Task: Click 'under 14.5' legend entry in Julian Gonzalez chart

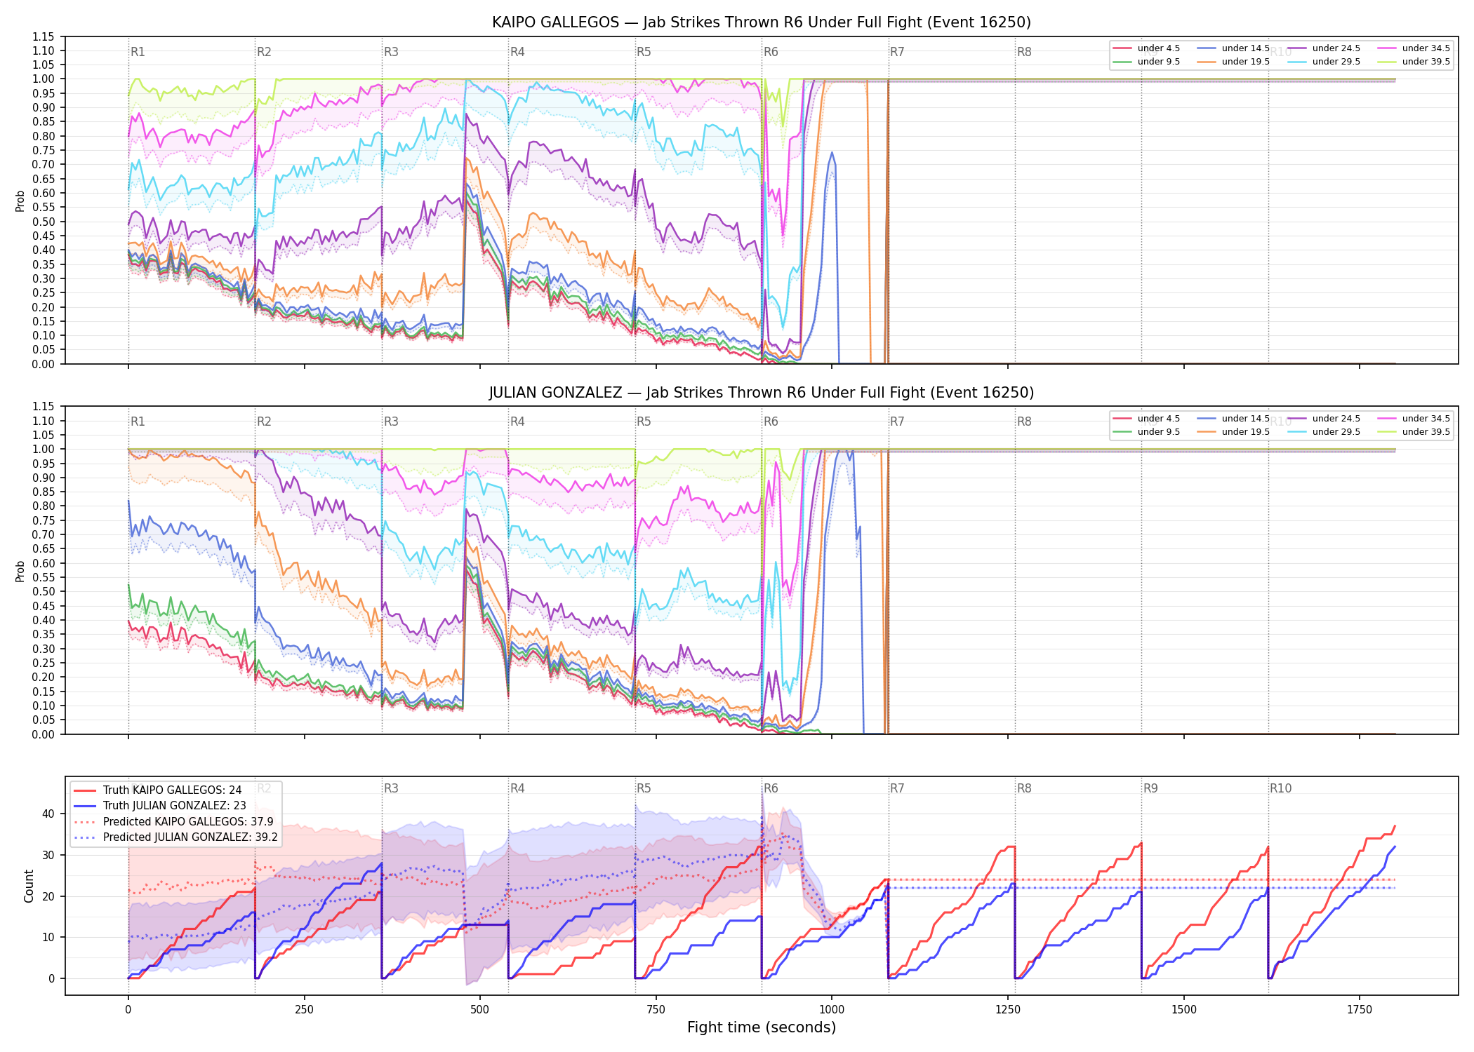Action: coord(1234,419)
